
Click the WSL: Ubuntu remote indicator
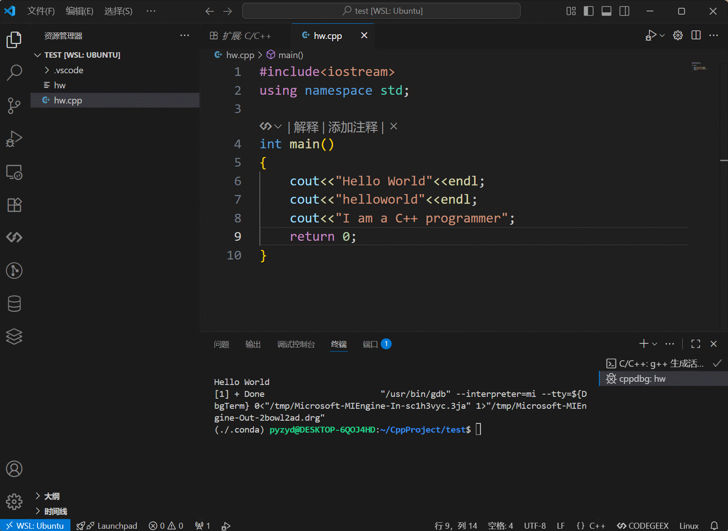35,526
